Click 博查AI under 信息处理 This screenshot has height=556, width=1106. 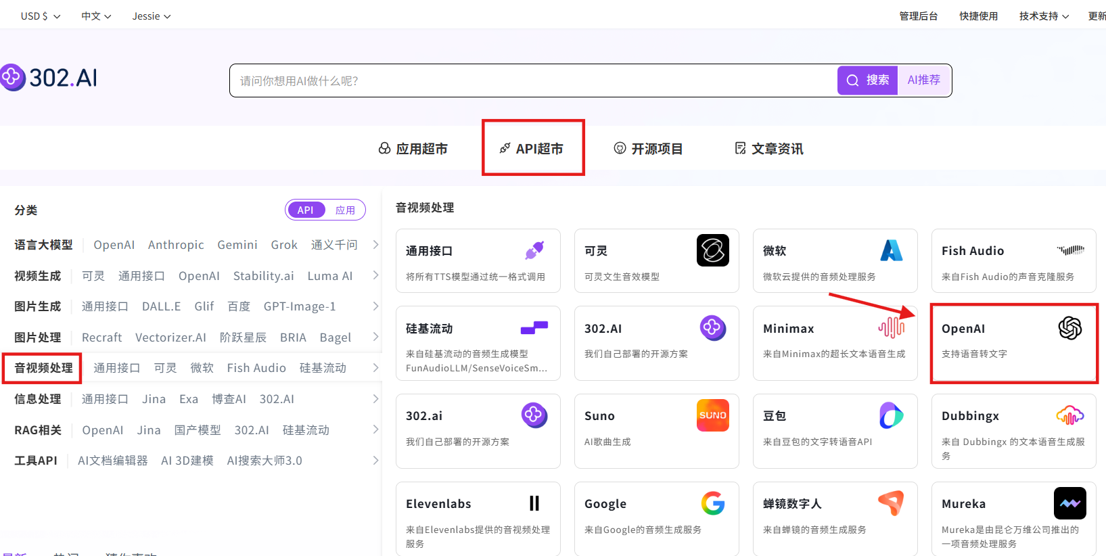point(229,399)
